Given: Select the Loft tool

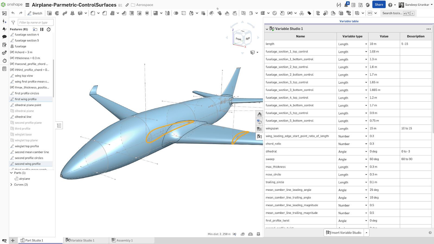Looking at the screenshot, I should pyautogui.click(x=72, y=13).
